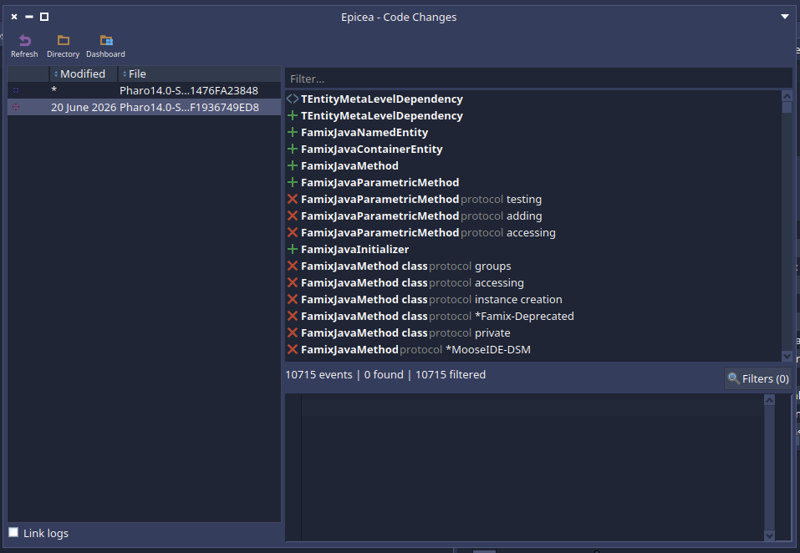
Task: Minimize the Epicea window
Action: click(x=29, y=17)
